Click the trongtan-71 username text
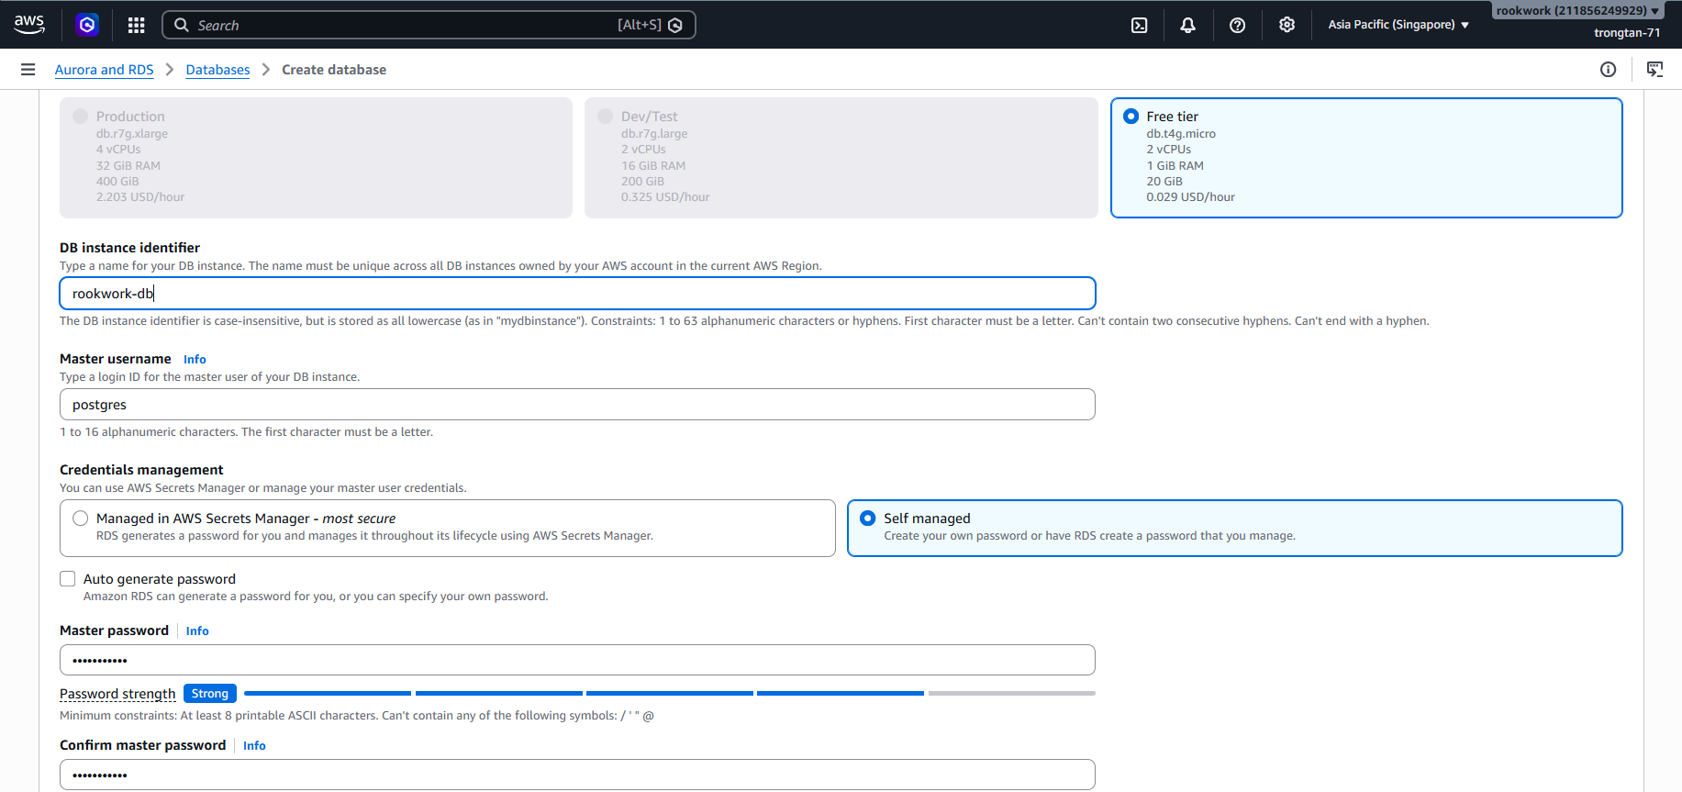 (1627, 33)
